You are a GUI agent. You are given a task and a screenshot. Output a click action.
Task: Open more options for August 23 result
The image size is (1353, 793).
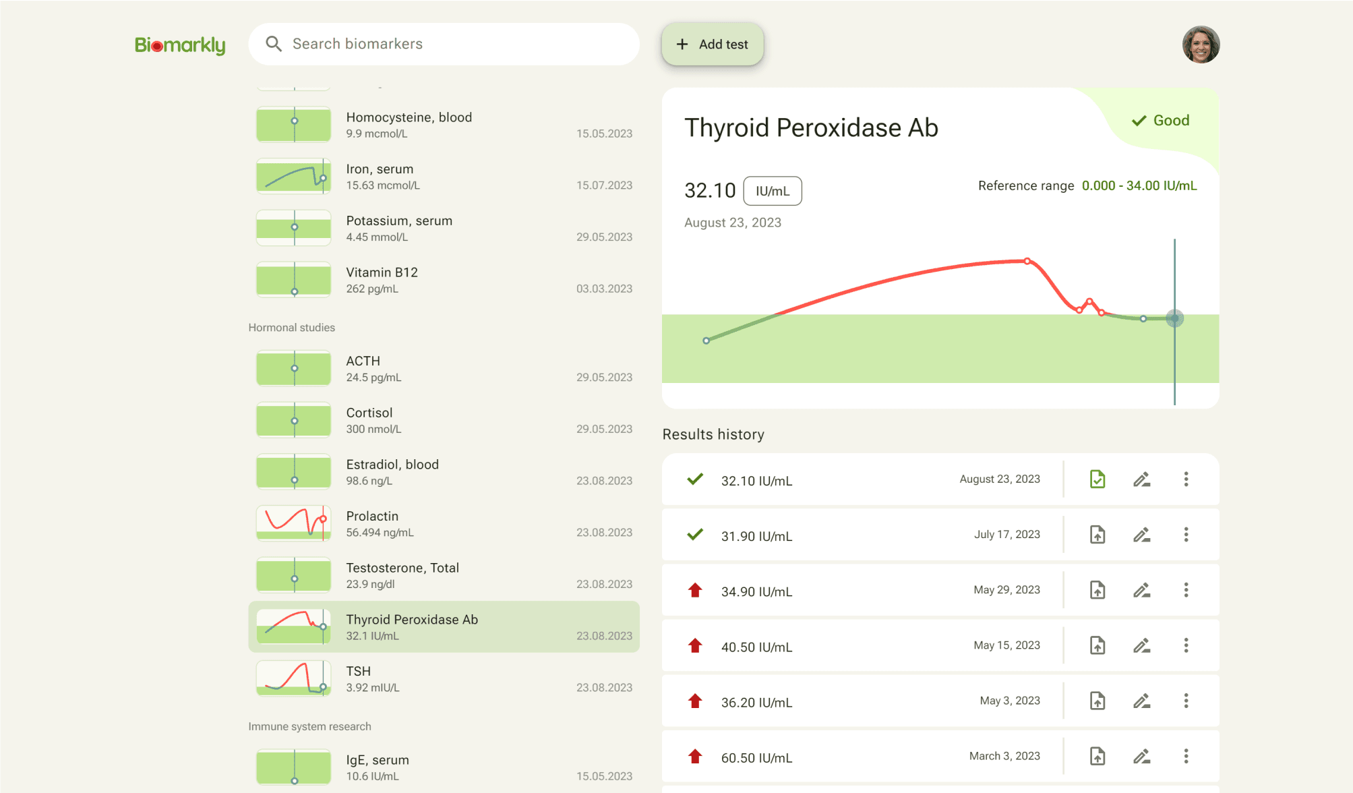tap(1186, 479)
